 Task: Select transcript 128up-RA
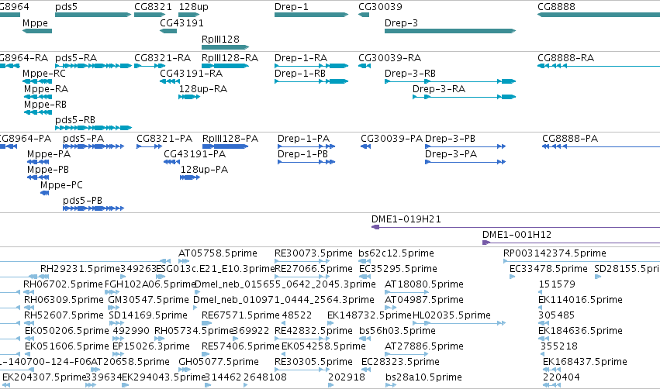pyautogui.click(x=189, y=97)
